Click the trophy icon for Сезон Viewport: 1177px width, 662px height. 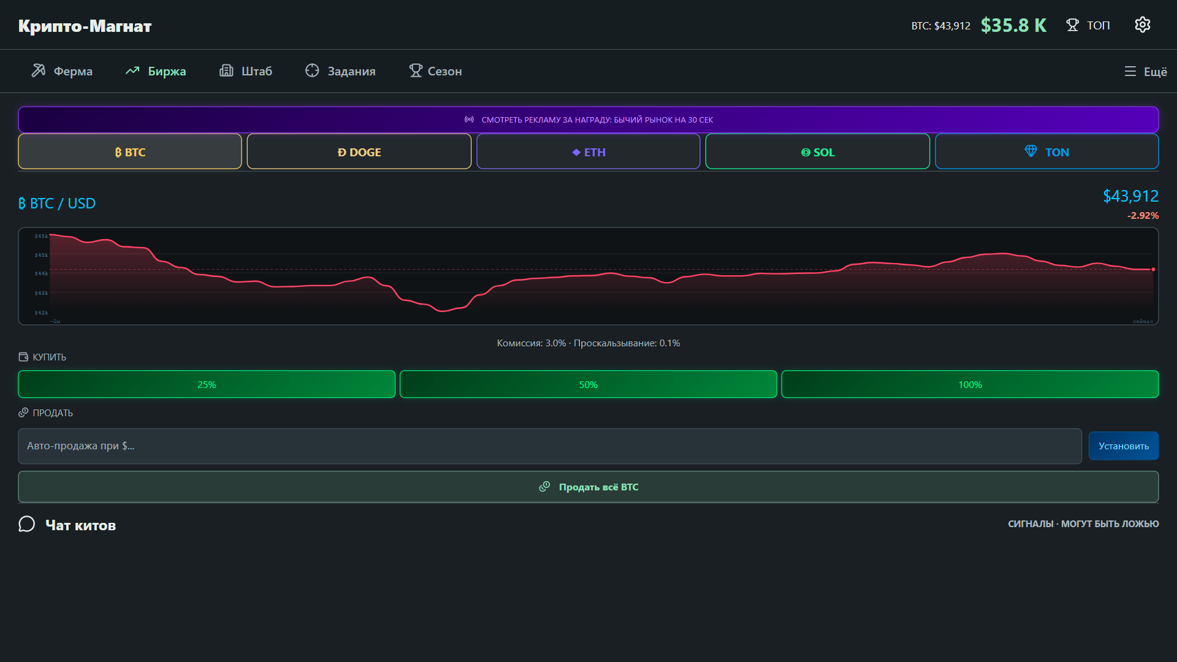tap(416, 70)
